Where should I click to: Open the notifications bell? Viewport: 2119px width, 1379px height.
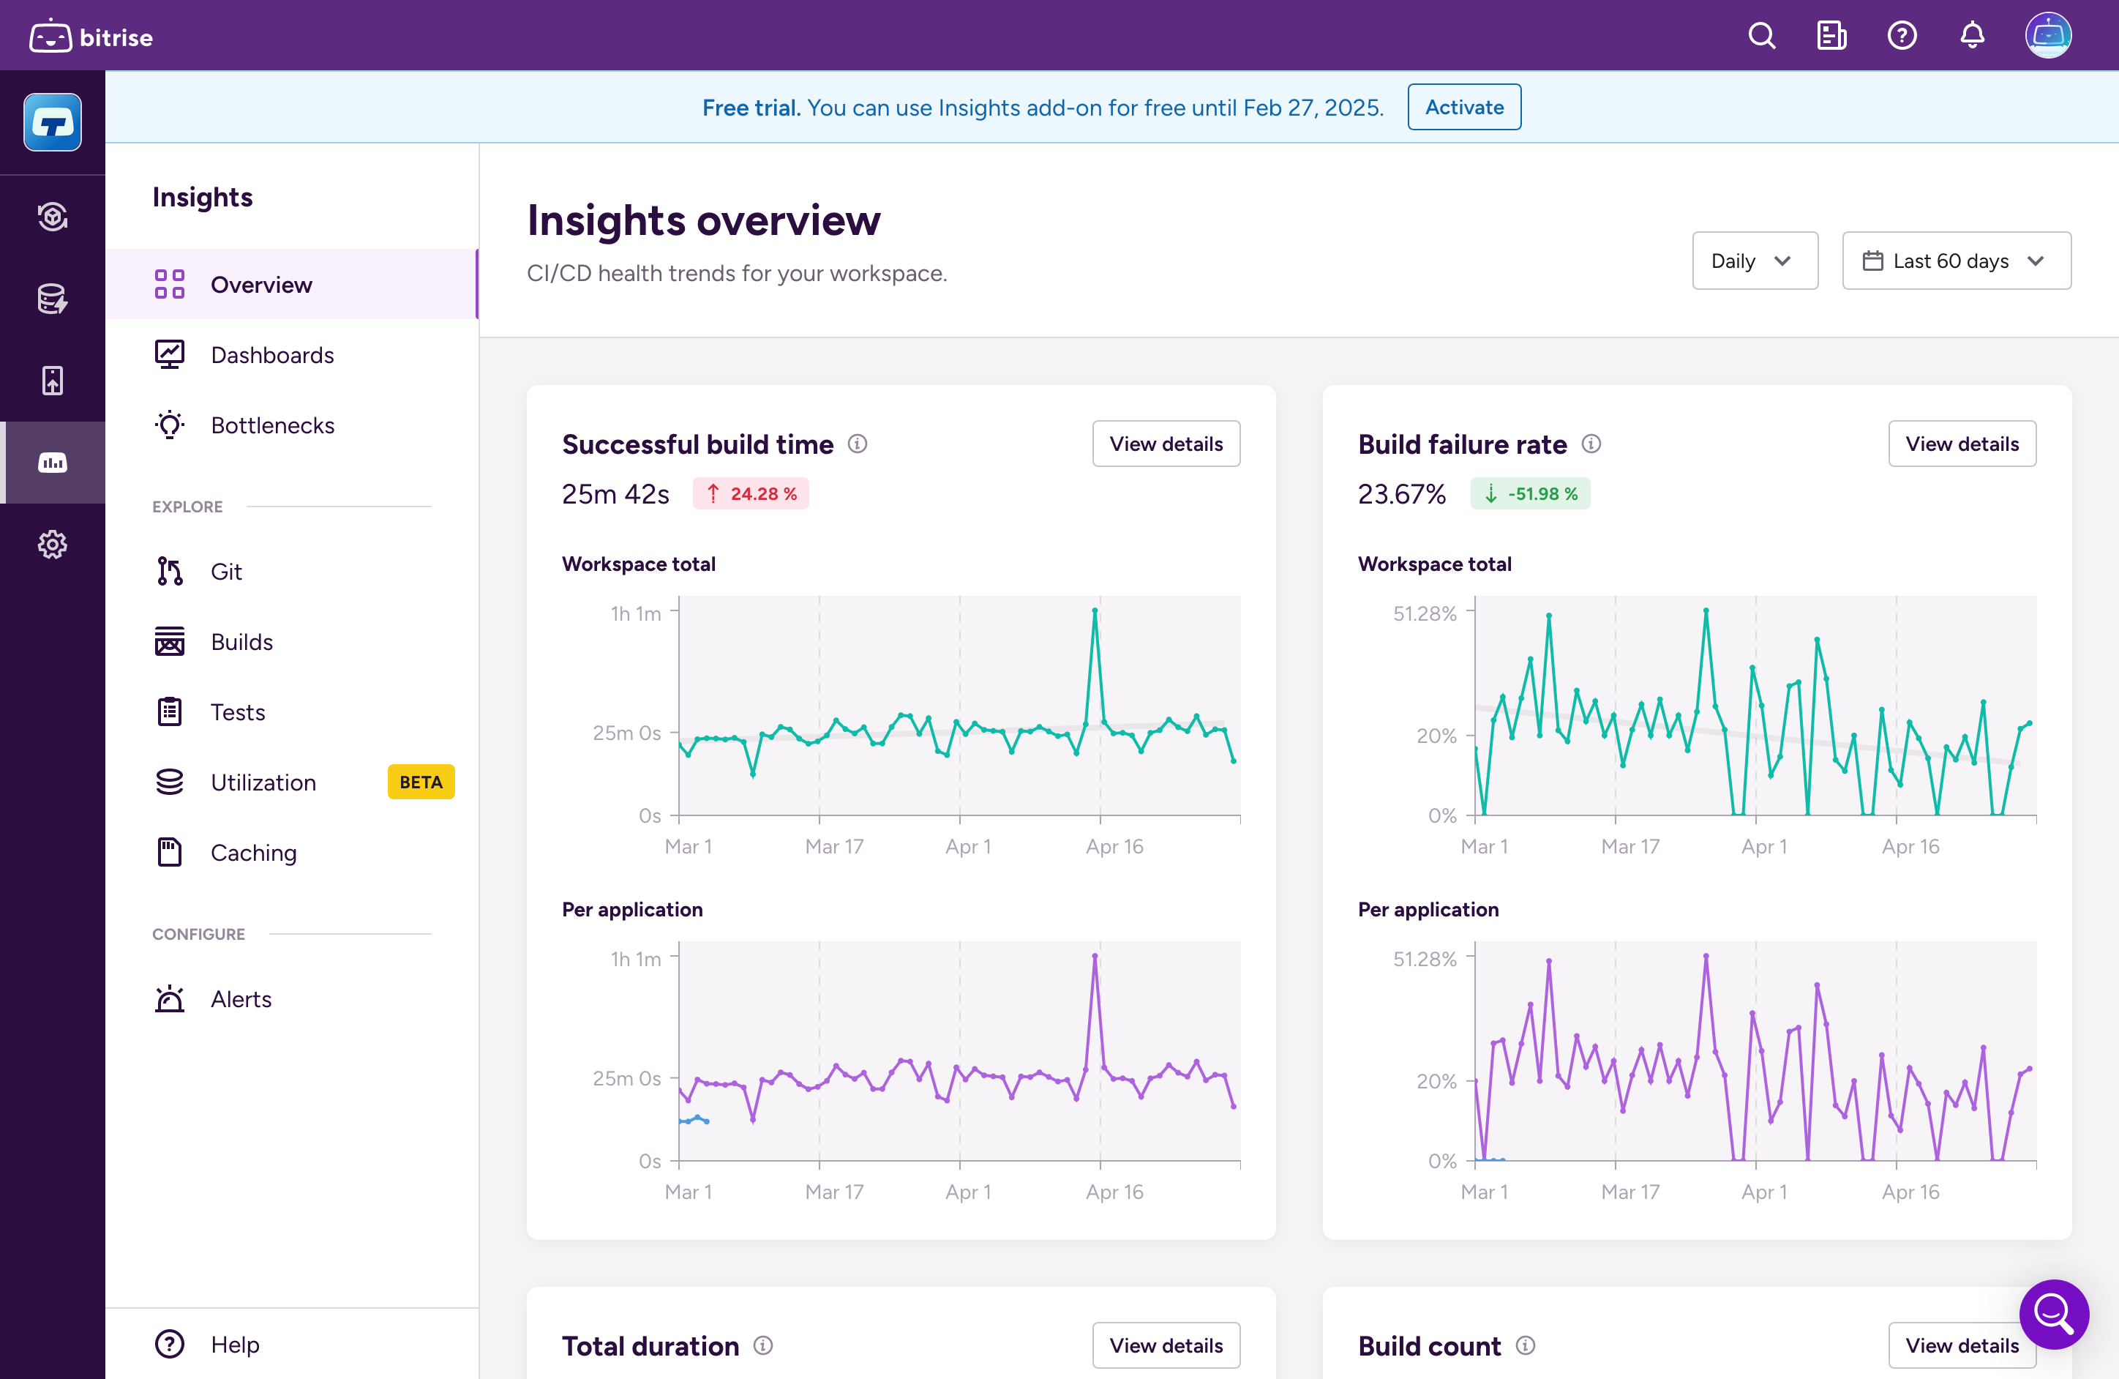click(x=1972, y=36)
